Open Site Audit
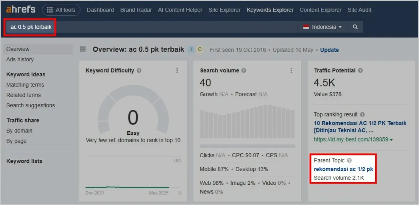The width and height of the screenshot is (419, 205). tap(359, 10)
